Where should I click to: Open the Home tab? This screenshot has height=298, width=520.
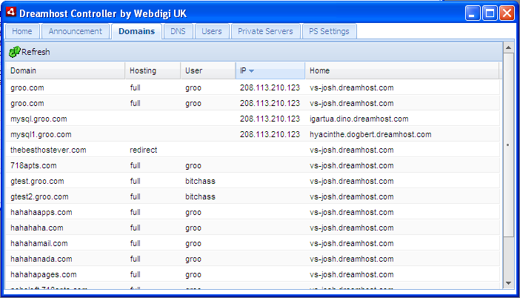point(22,31)
